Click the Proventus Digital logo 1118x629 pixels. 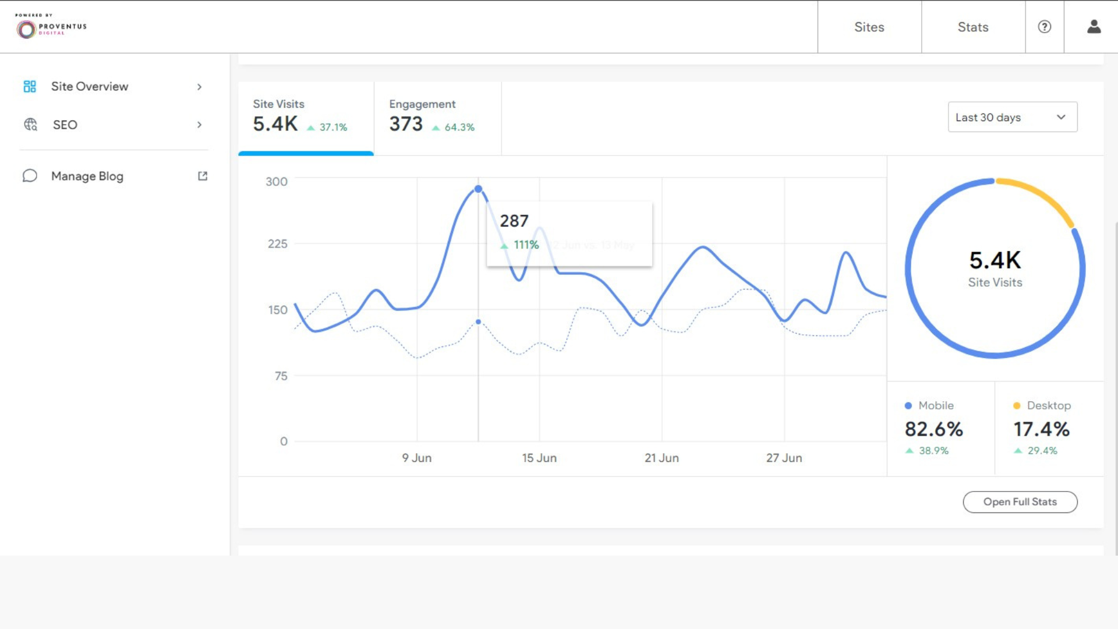[x=51, y=26]
